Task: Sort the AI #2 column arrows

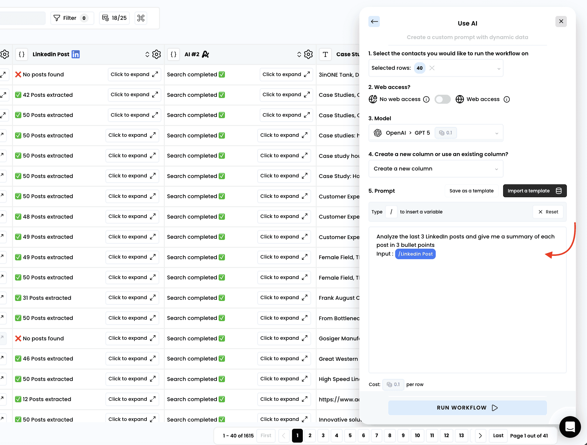Action: coord(299,54)
